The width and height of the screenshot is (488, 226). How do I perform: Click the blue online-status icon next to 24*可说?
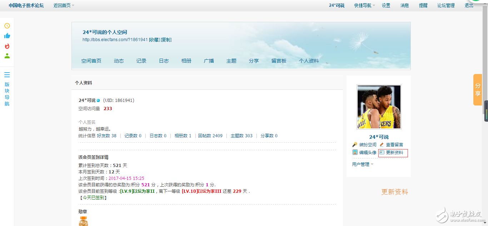pyautogui.click(x=98, y=100)
